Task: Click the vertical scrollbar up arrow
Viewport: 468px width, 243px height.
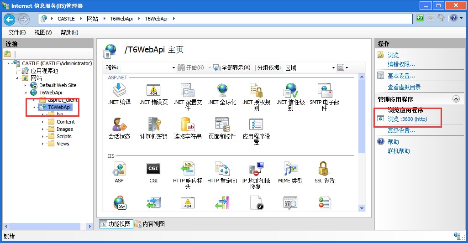Action: click(x=362, y=77)
